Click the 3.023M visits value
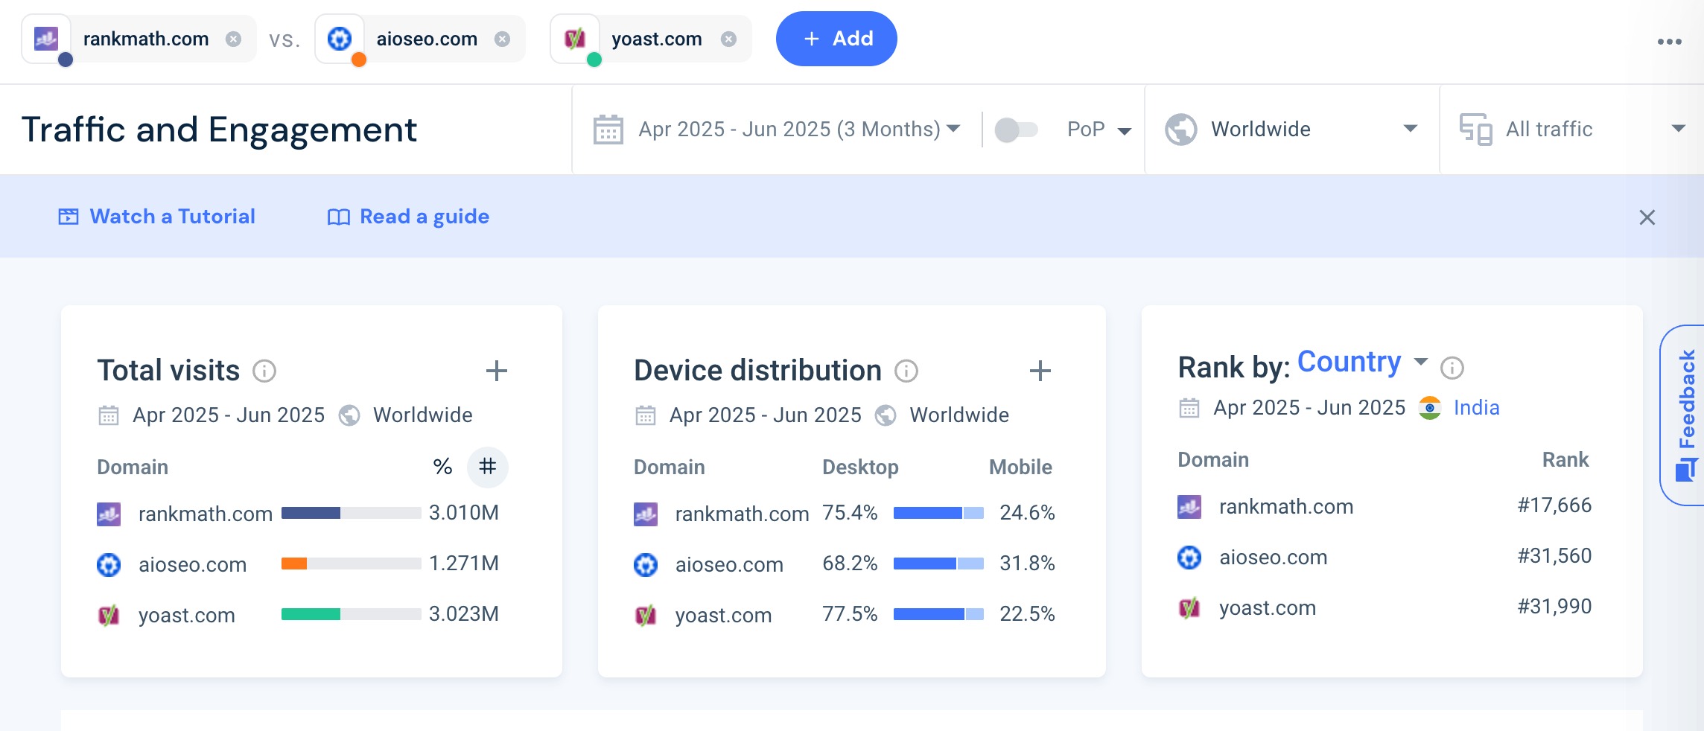Image resolution: width=1704 pixels, height=731 pixels. 464,614
